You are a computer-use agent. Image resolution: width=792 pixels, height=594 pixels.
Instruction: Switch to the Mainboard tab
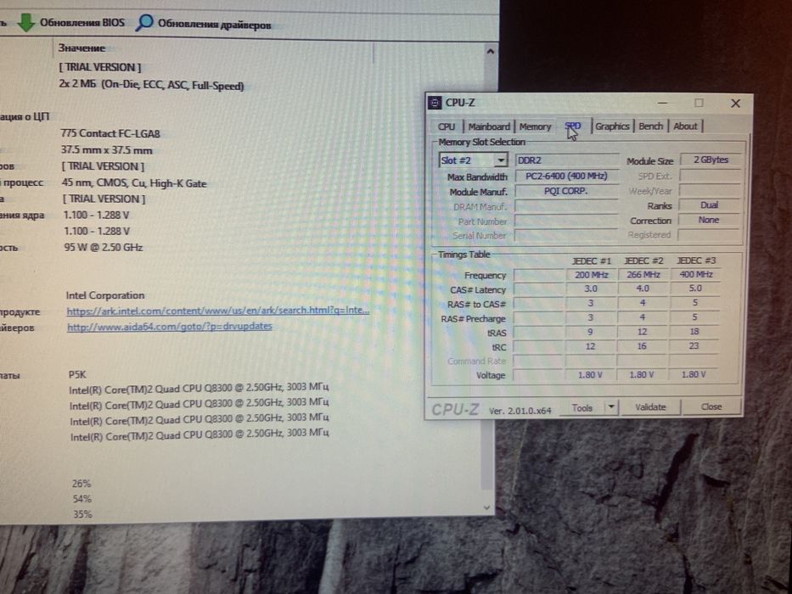pyautogui.click(x=488, y=126)
